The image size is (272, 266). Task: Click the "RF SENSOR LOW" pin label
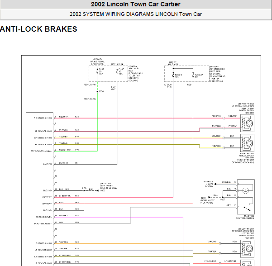pyautogui.click(x=43, y=144)
